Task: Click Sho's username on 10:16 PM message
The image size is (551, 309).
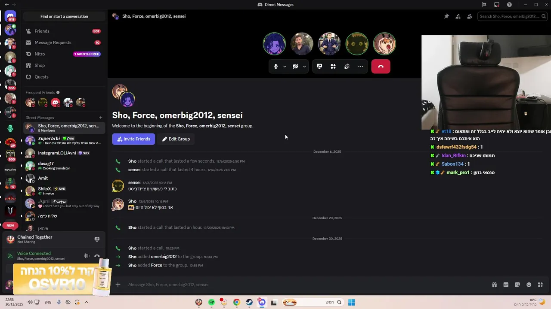Action: tap(132, 201)
